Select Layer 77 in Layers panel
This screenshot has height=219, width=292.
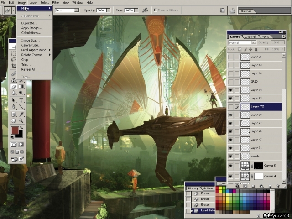(x=261, y=123)
